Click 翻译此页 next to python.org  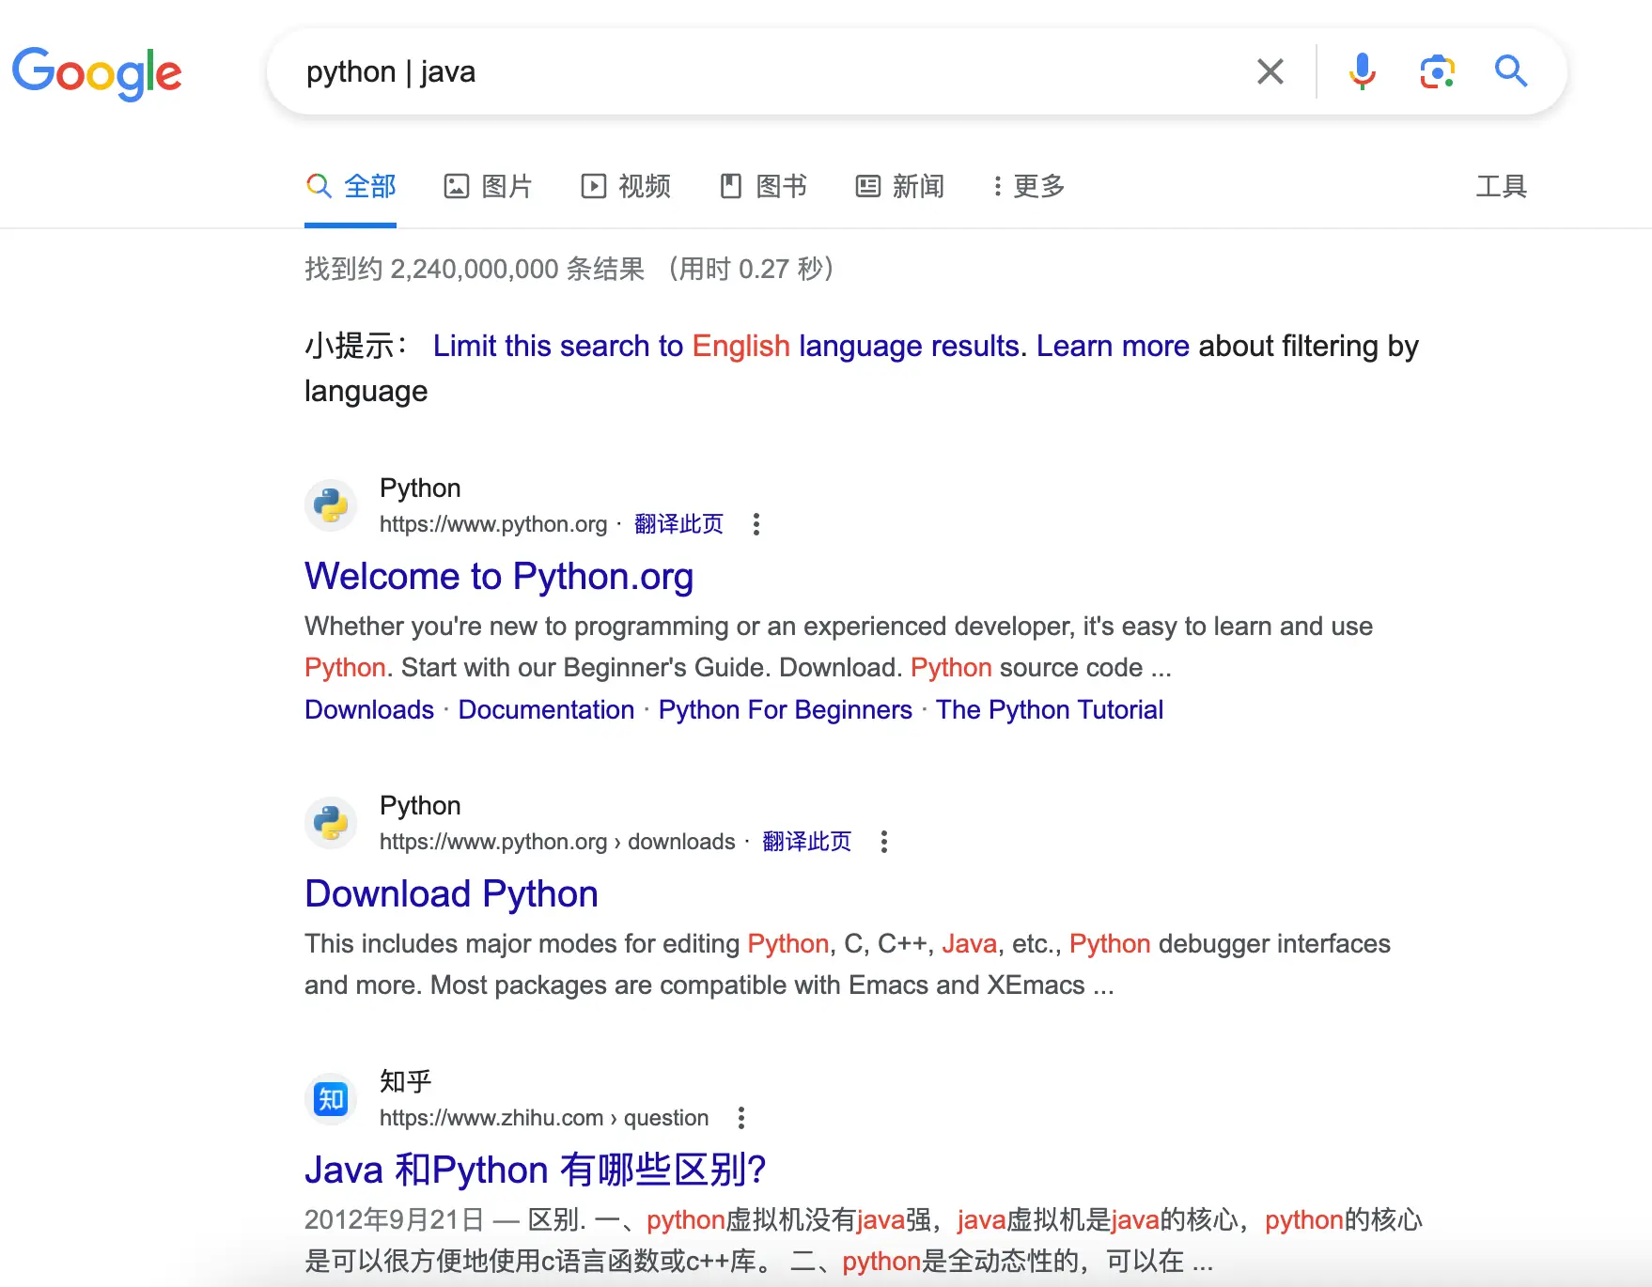[x=678, y=524]
